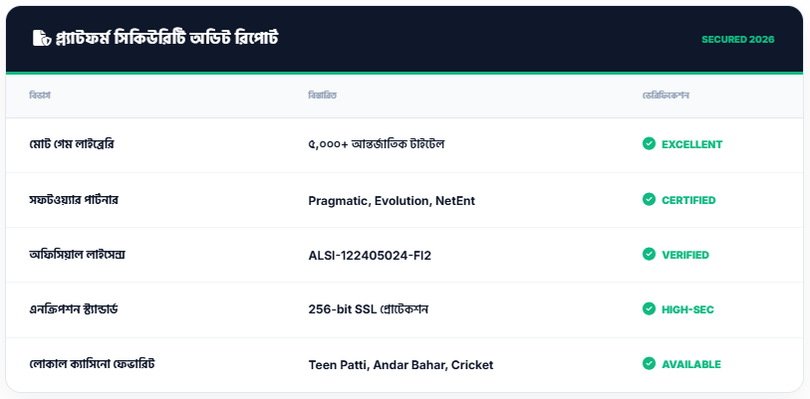
Task: Click the green check icon beside EXCELLENT
Action: [649, 144]
